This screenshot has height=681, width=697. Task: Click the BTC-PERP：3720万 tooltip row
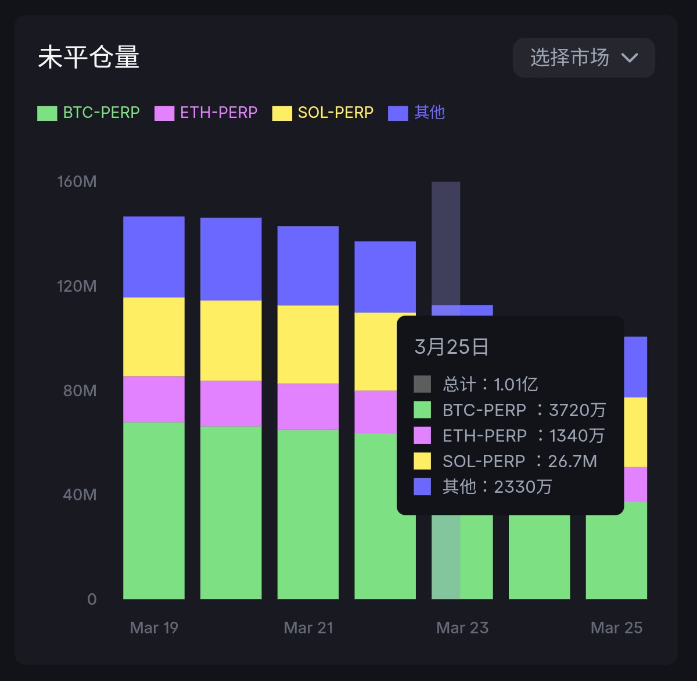(510, 410)
